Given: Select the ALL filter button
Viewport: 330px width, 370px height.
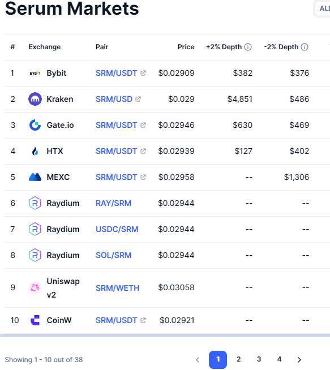Looking at the screenshot, I should click(x=323, y=8).
